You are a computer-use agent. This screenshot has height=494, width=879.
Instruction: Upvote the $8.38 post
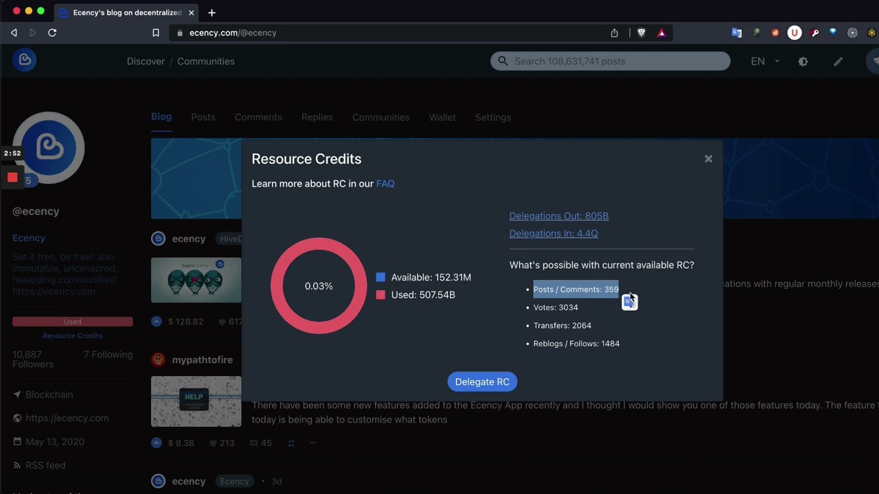point(157,443)
